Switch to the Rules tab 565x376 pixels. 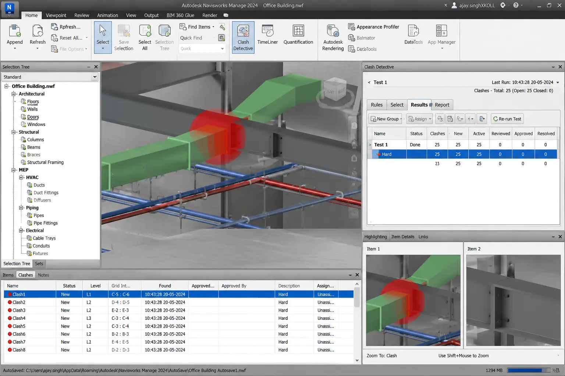pos(377,105)
